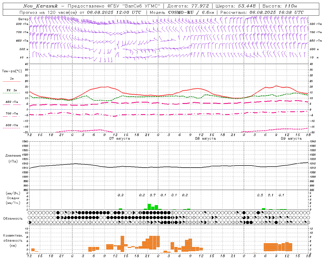The image size is (323, 258).
Task: Click the longitude value Долгота: 77.972
Action: click(188, 6)
